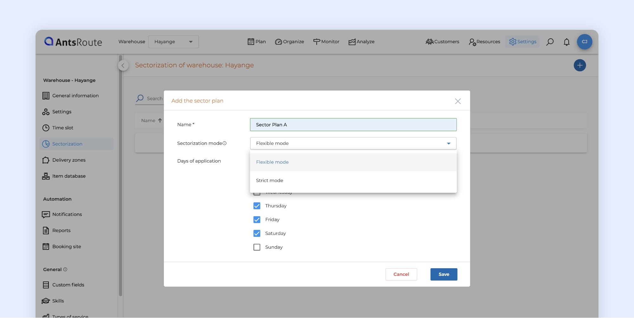This screenshot has height=318, width=634.
Task: Enable the Sunday checkbox
Action: 257,247
